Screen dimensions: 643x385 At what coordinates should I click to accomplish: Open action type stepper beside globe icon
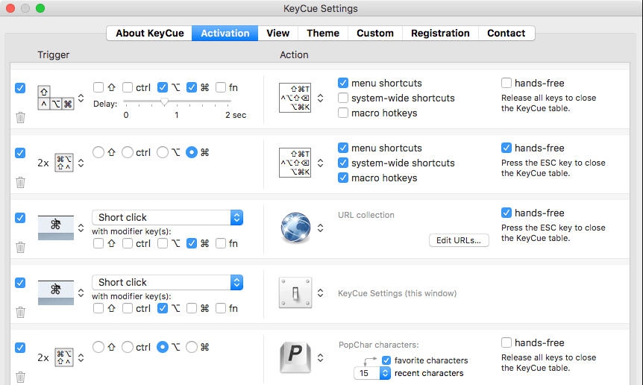(321, 228)
